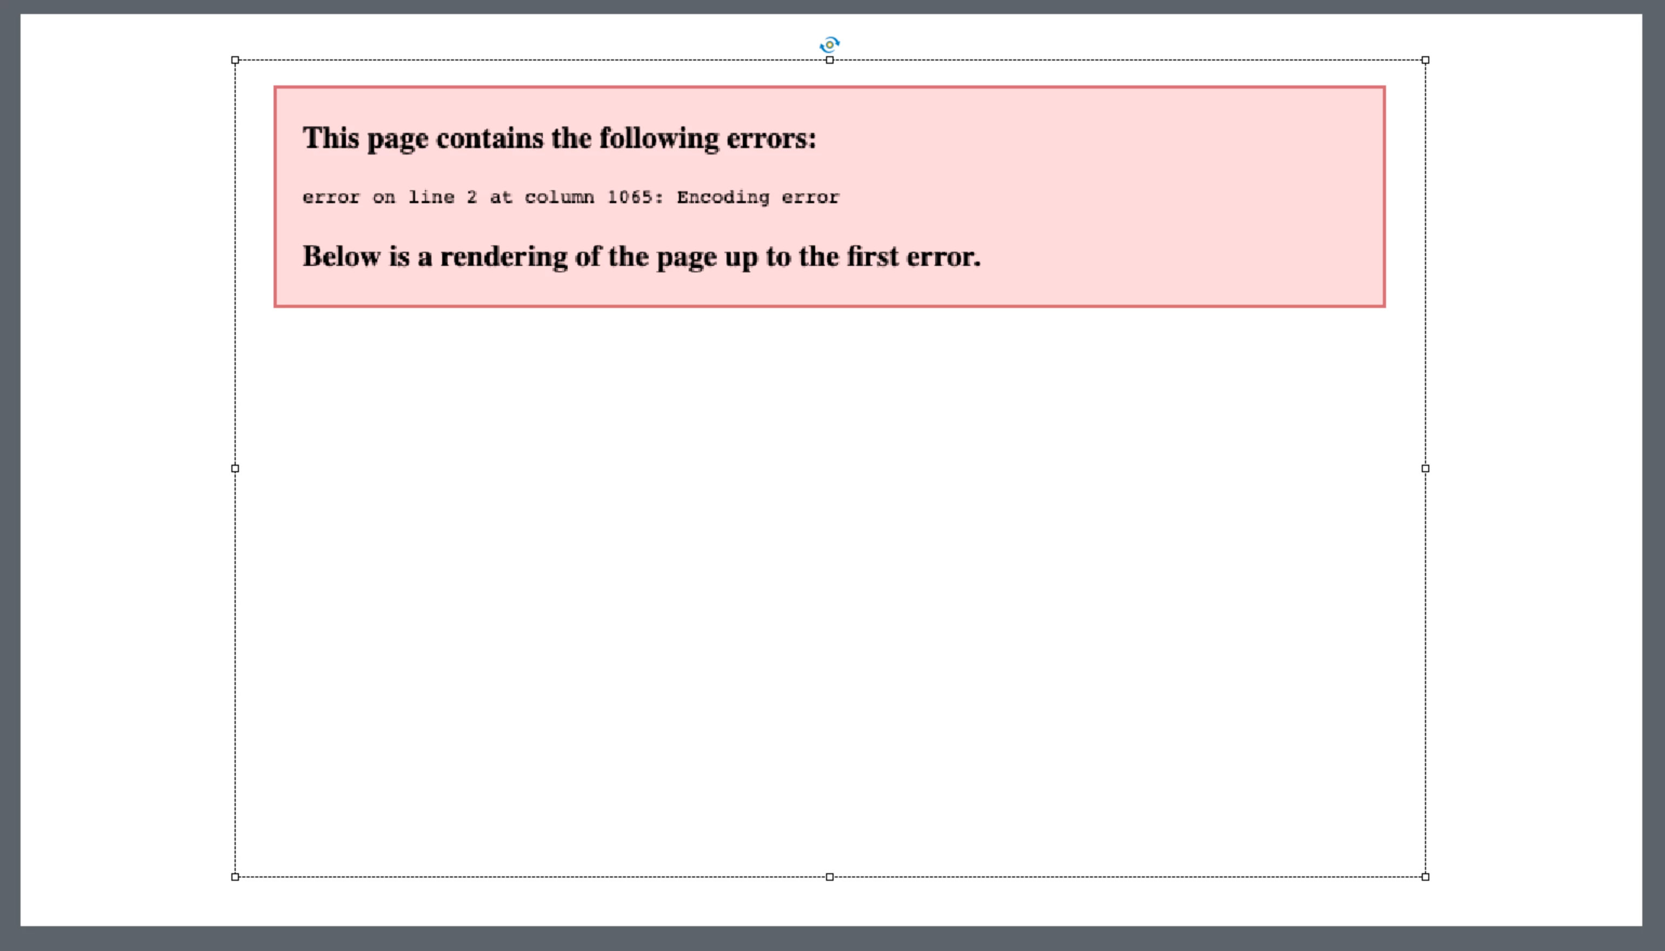1665x951 pixels.
Task: Click the top-right corner resize handle
Action: pyautogui.click(x=1425, y=60)
